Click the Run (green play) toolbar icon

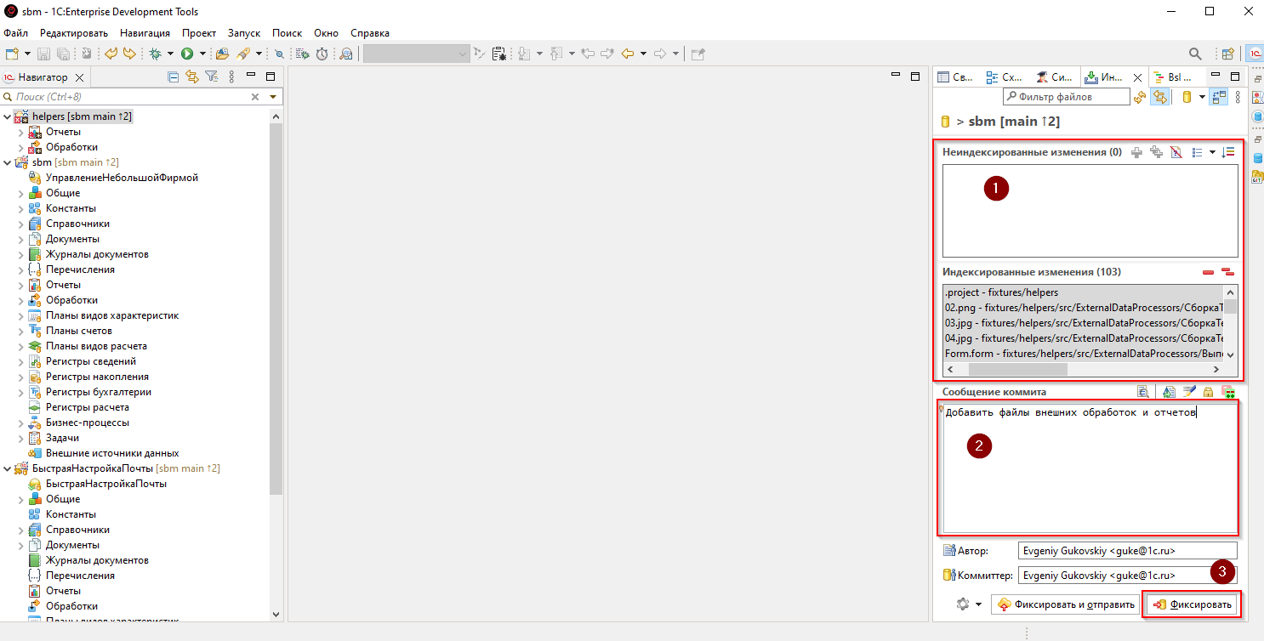click(186, 54)
